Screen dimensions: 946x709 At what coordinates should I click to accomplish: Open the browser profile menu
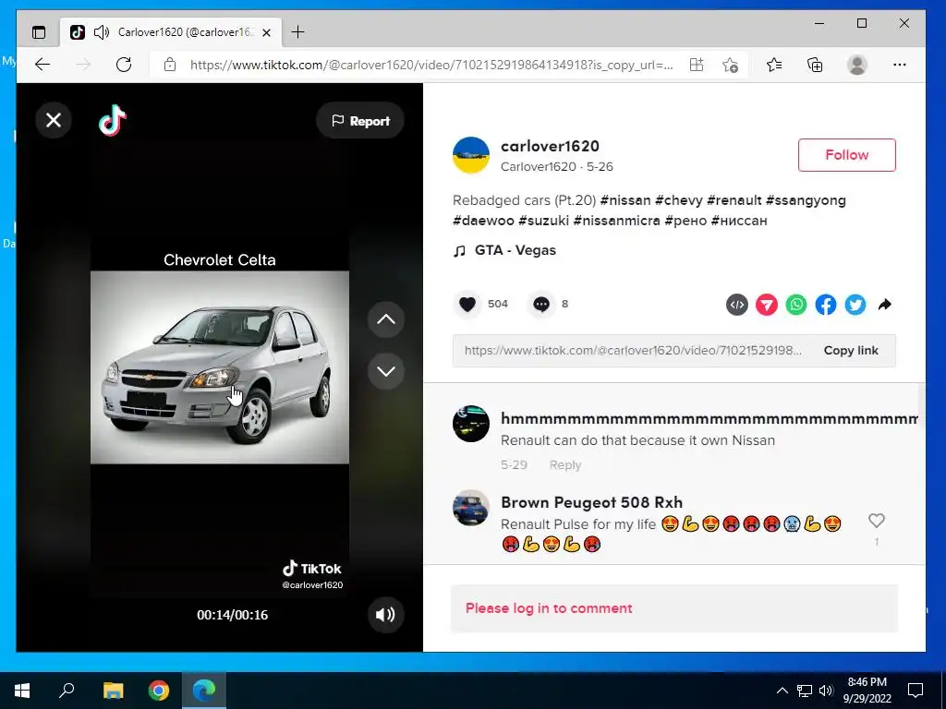tap(857, 65)
